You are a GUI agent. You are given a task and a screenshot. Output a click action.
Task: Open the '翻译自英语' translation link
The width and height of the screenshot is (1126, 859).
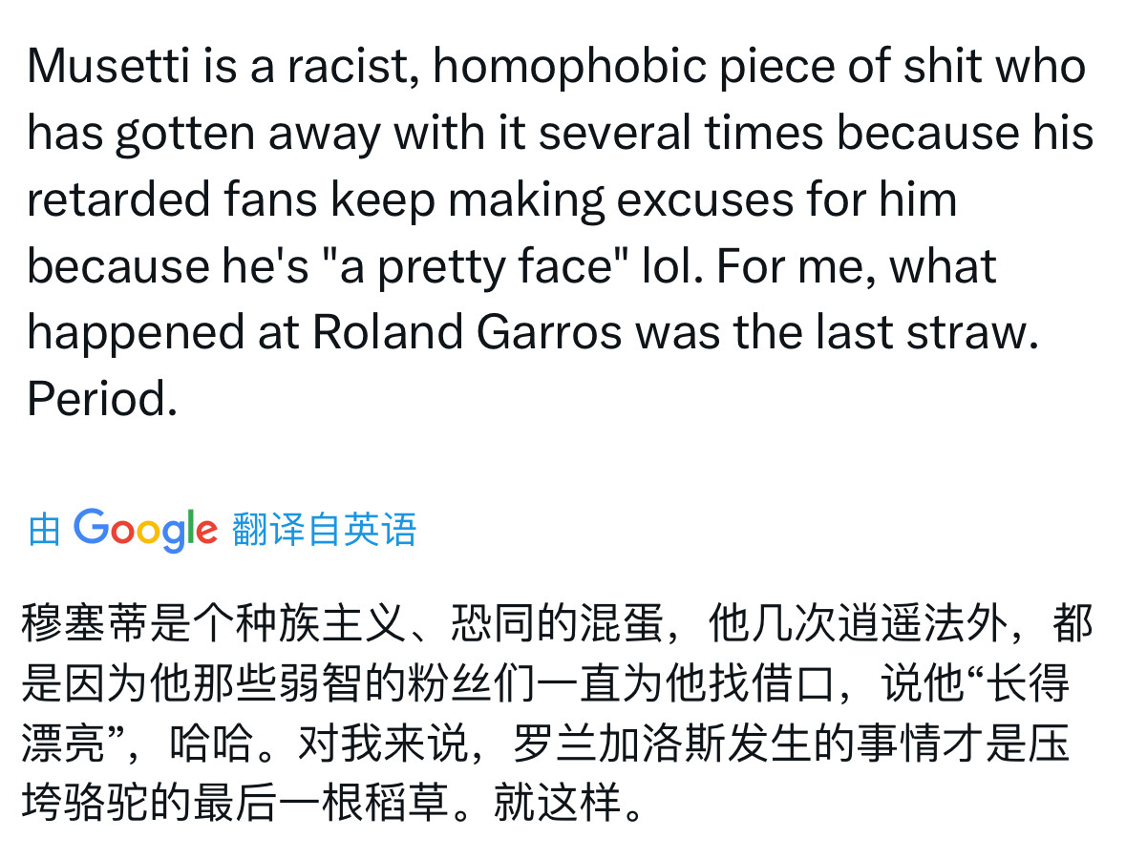[324, 531]
